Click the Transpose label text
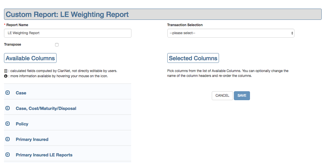Screen dimensions: 324x163 (13, 44)
